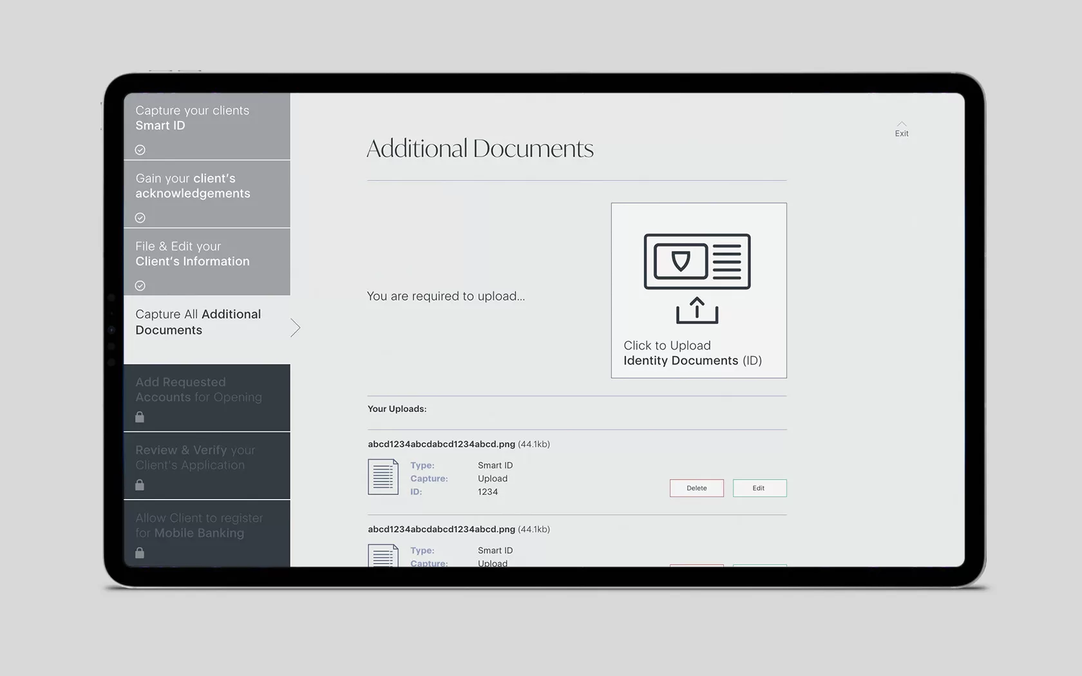Click the first abcd1234abcdabcd1234abcd.png file name
This screenshot has height=676, width=1082.
tap(441, 444)
